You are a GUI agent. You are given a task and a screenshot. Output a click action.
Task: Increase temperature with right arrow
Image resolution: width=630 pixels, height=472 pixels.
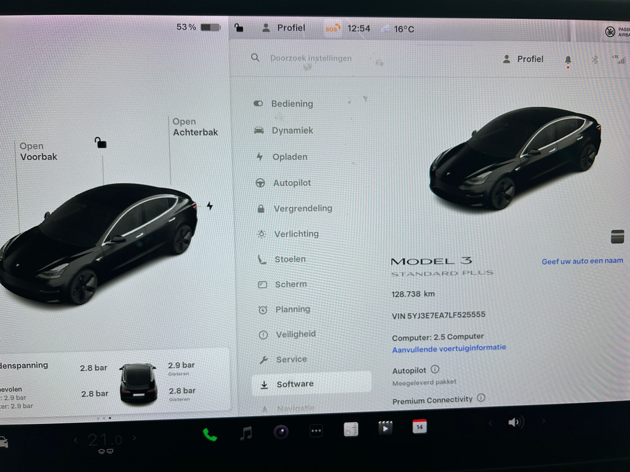coord(134,438)
